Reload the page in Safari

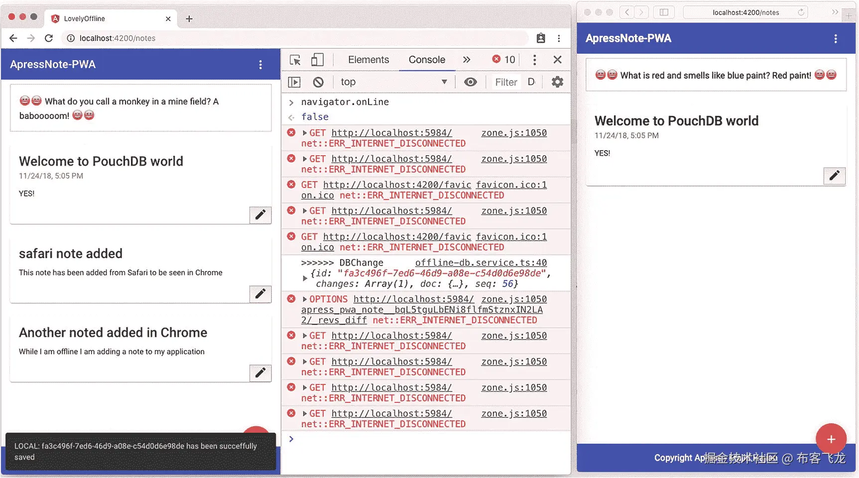coord(801,12)
